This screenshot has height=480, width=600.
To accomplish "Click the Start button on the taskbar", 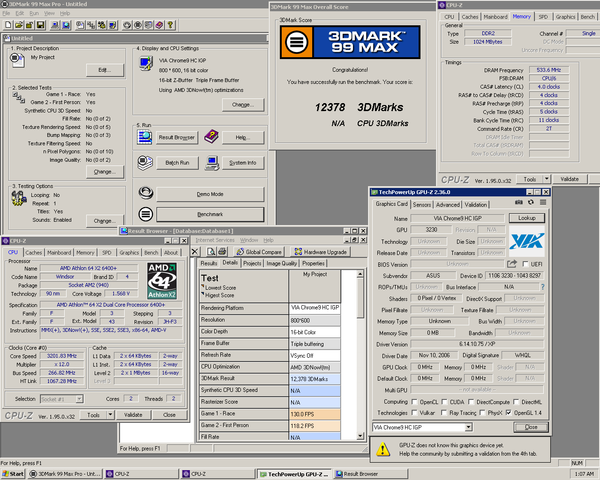I will point(13,474).
